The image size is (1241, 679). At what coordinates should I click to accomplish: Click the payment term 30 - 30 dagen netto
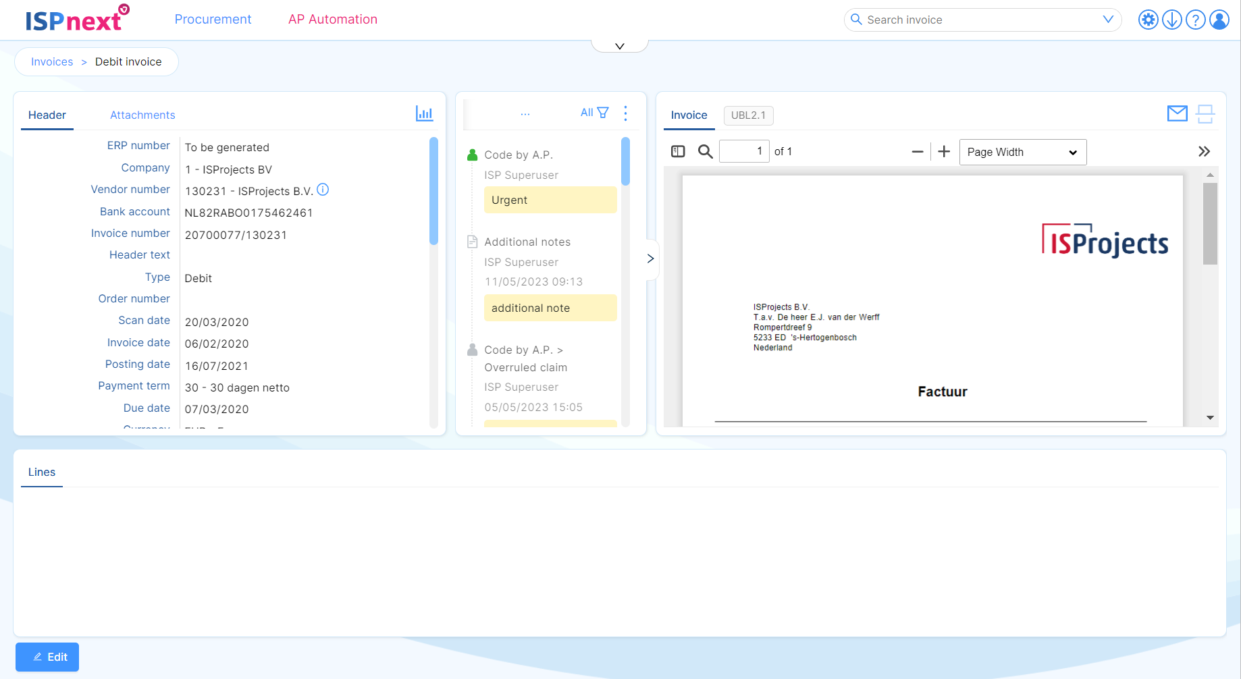(x=237, y=387)
